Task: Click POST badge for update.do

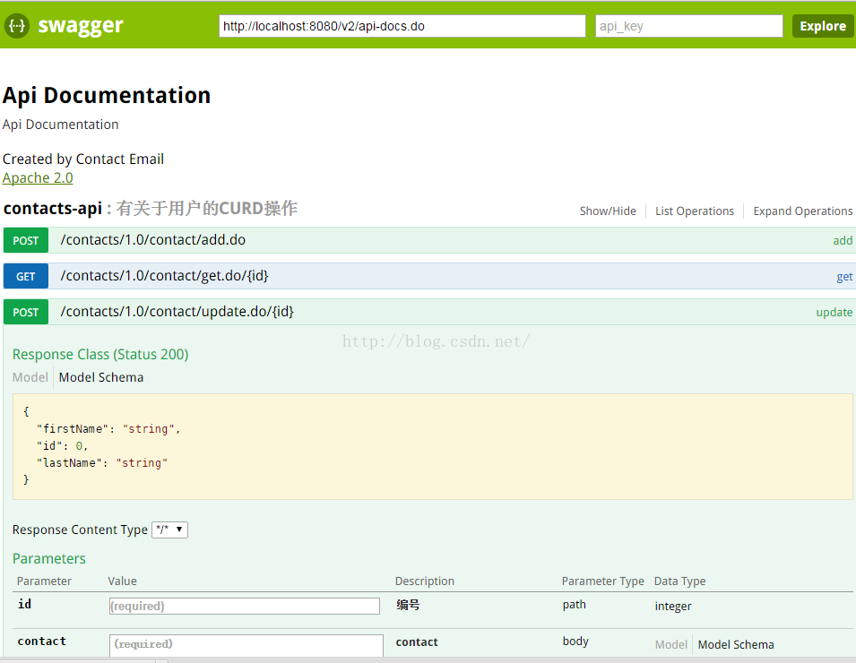Action: (x=26, y=312)
